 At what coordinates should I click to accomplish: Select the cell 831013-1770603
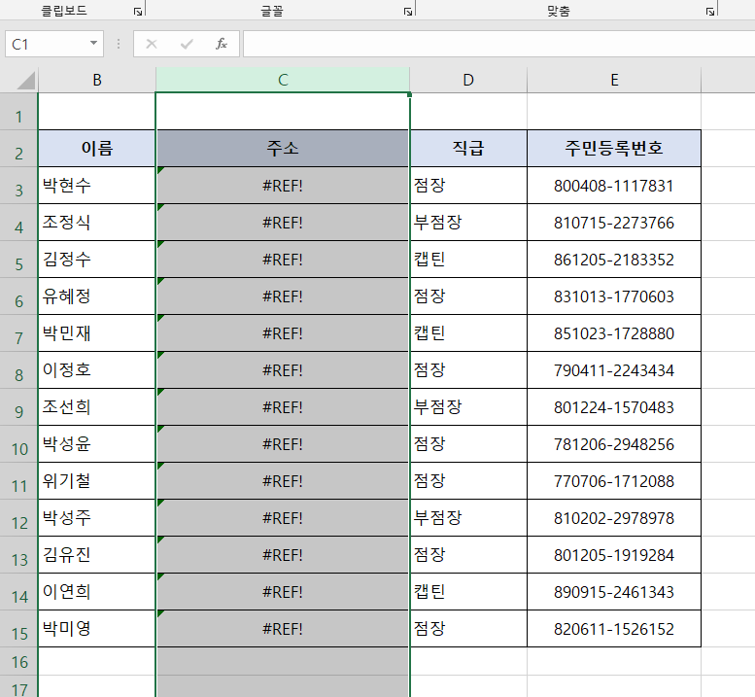[614, 296]
